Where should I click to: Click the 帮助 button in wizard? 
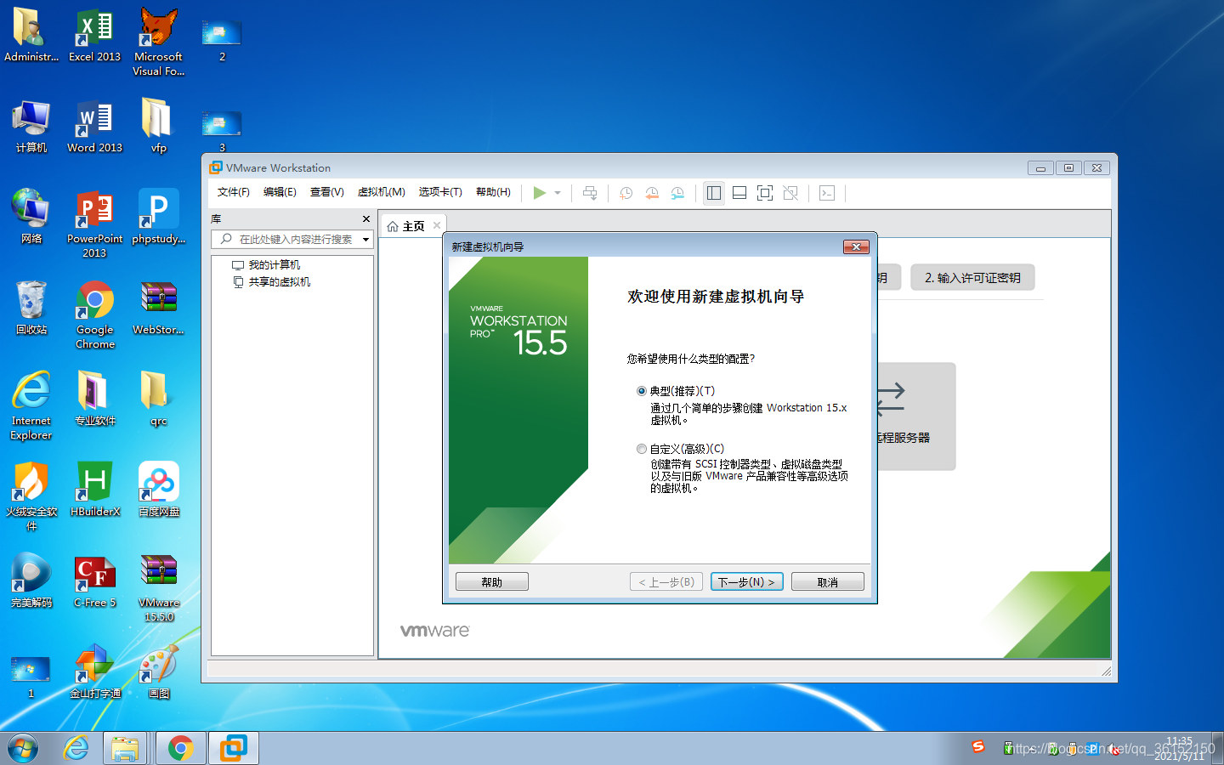pos(492,581)
